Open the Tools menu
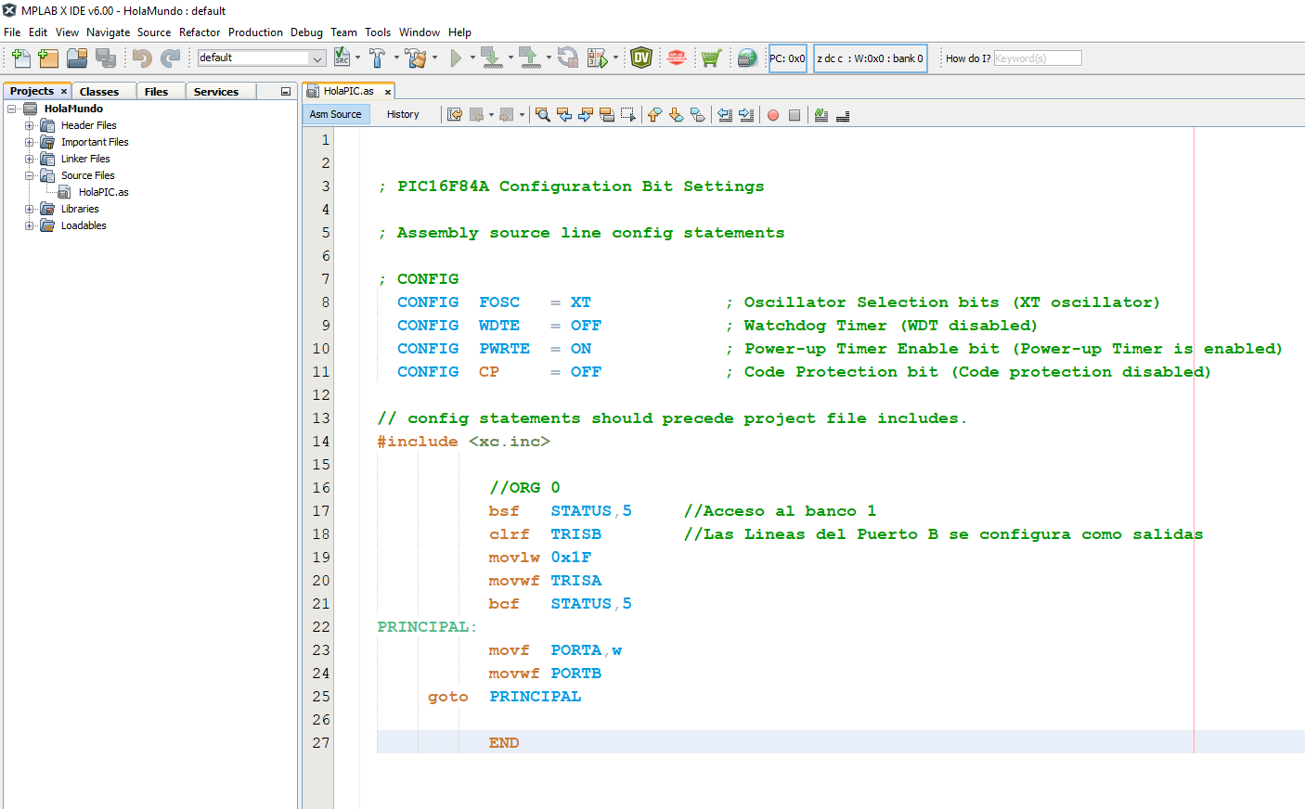The image size is (1305, 809). click(378, 32)
